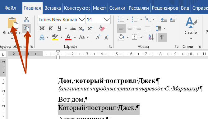Open Абзац paragraph dialog launcher
This screenshot has height=119, width=208.
click(x=177, y=46)
